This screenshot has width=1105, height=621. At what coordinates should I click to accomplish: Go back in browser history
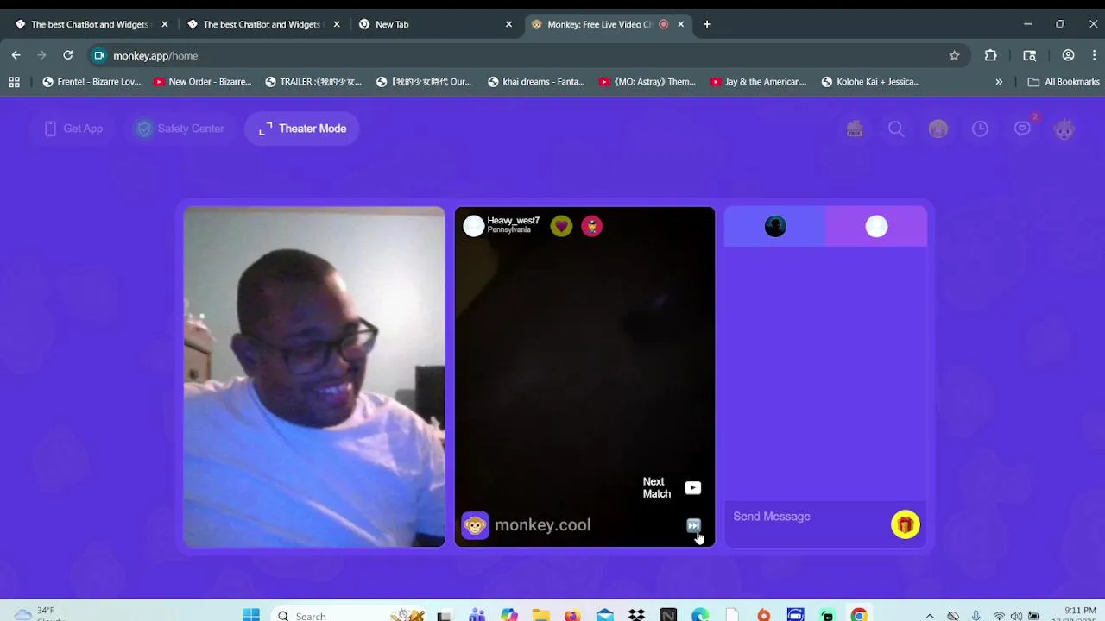point(16,55)
